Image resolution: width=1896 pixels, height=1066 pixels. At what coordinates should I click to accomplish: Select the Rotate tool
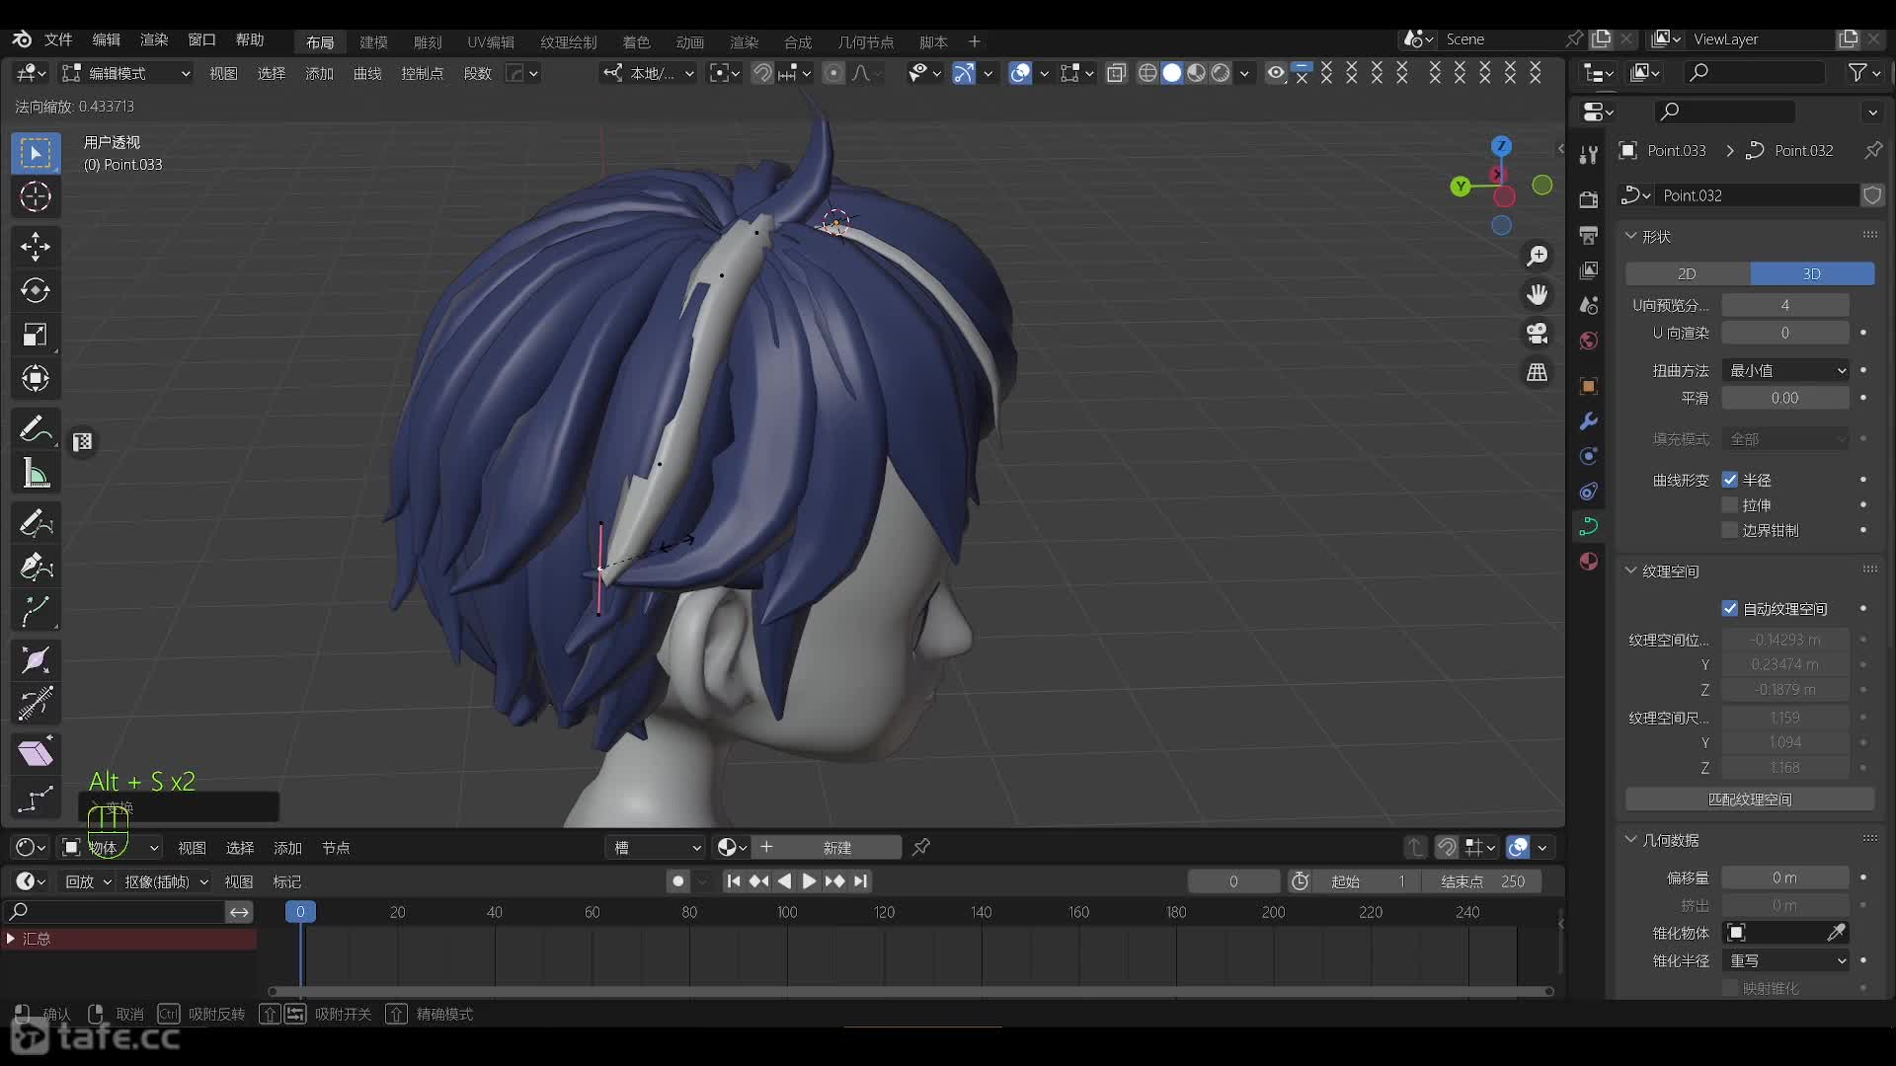[36, 290]
